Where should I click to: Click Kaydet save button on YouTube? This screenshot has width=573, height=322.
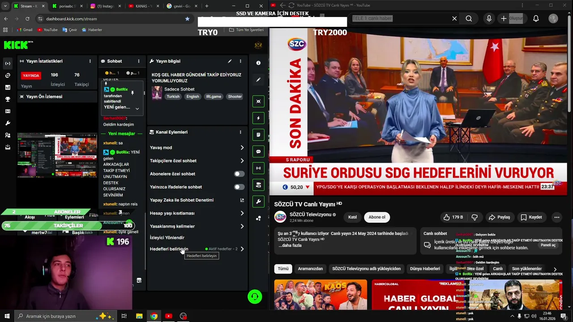531,217
